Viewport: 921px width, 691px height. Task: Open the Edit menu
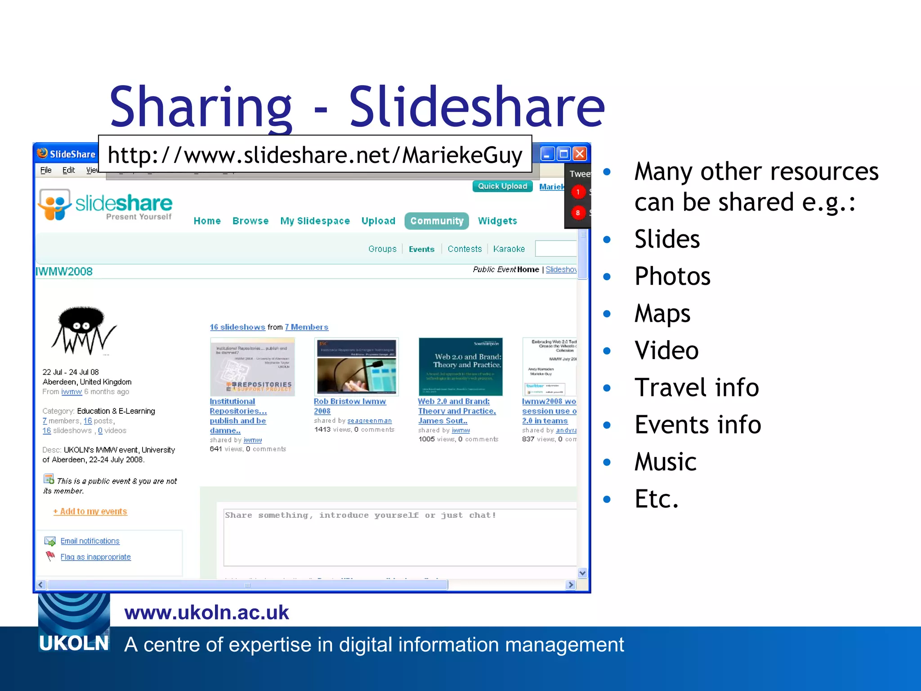pyautogui.click(x=68, y=170)
